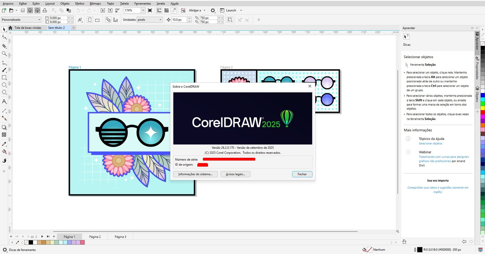Screen dimensions: 485x254
Task: Switch to the Tela de boas-vindas tab
Action: (x=28, y=28)
